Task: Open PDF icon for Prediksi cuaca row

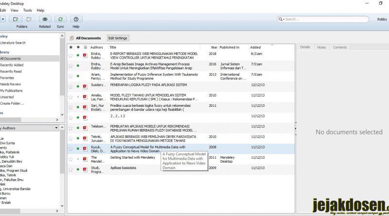Action: 85,107
